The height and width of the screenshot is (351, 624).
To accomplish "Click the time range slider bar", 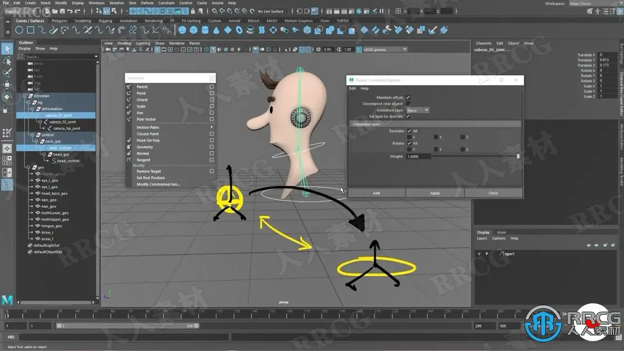I will coord(128,326).
